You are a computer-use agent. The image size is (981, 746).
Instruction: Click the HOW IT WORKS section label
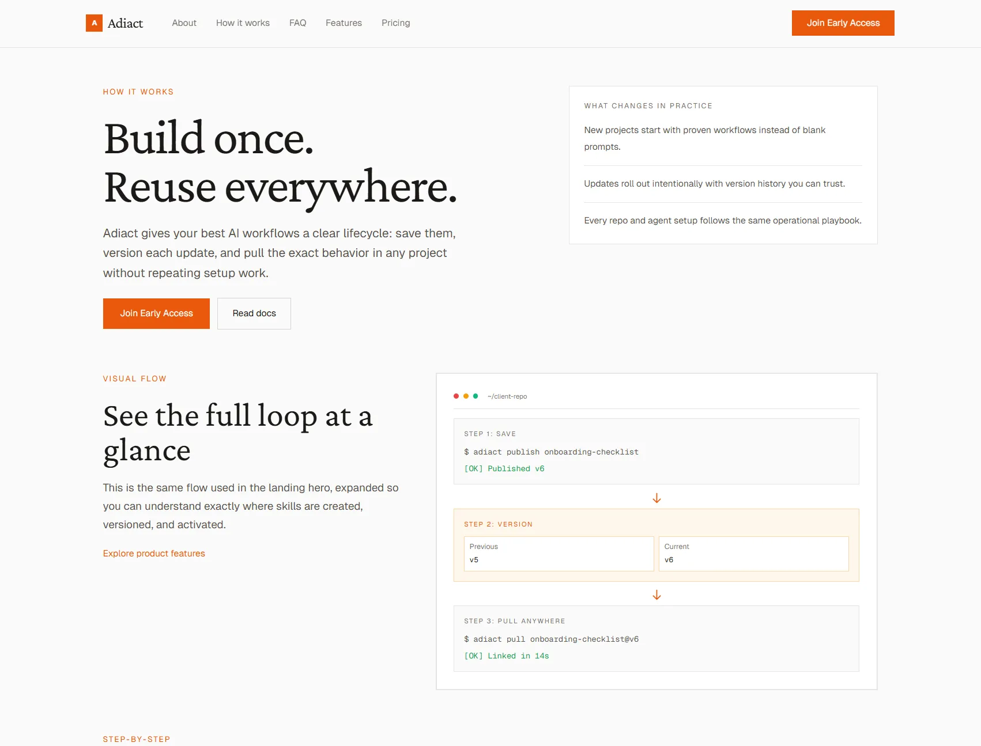click(138, 92)
